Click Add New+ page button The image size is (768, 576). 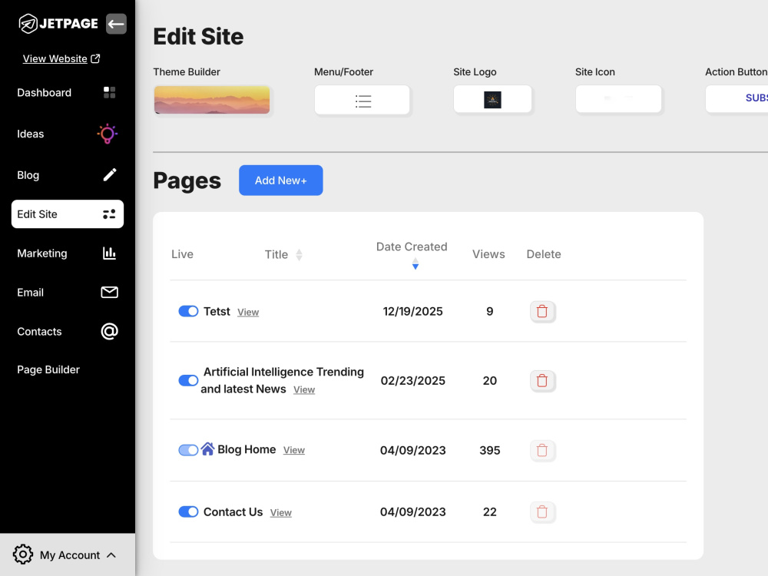point(280,180)
